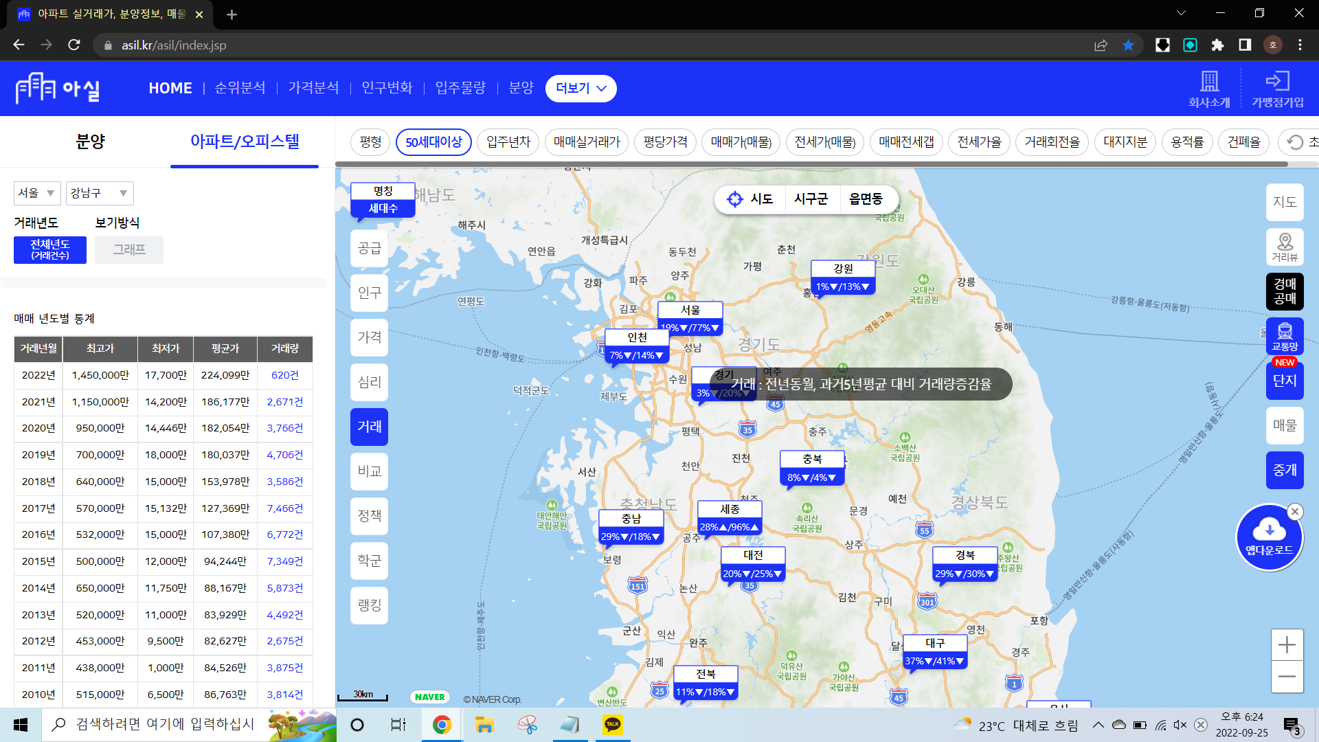Click the 매매실거래가 filter button
1319x742 pixels.
point(587,142)
